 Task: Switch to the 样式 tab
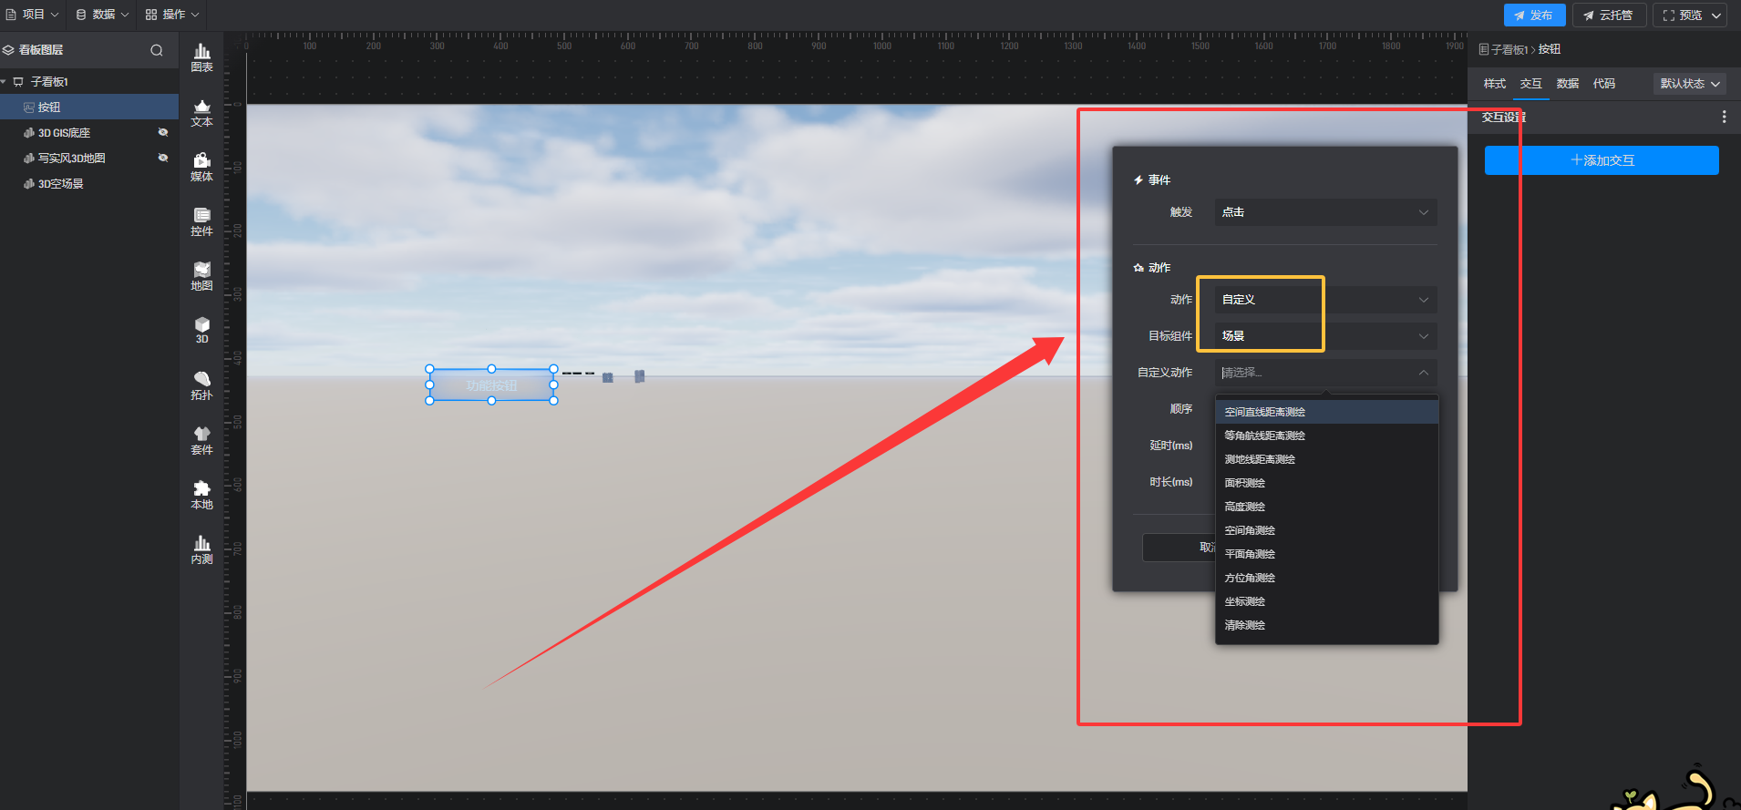(1494, 84)
